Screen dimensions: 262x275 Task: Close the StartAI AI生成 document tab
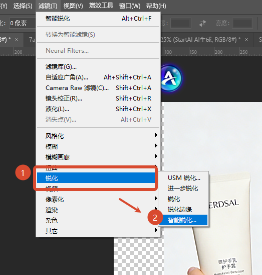pos(246,40)
